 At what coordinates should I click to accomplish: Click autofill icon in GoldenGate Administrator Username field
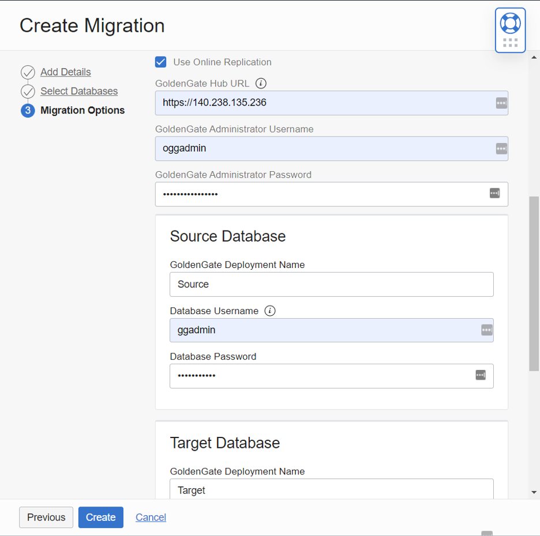pos(501,149)
